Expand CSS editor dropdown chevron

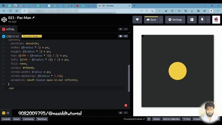tap(126, 36)
